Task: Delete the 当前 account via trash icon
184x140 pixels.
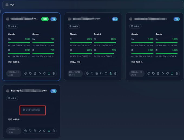Action: (x=54, y=73)
